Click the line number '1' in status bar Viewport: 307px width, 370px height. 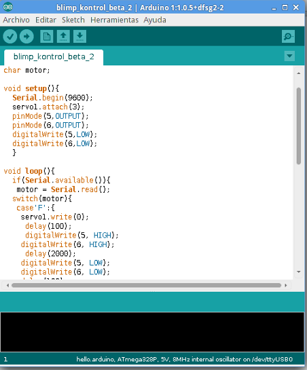click(x=5, y=360)
